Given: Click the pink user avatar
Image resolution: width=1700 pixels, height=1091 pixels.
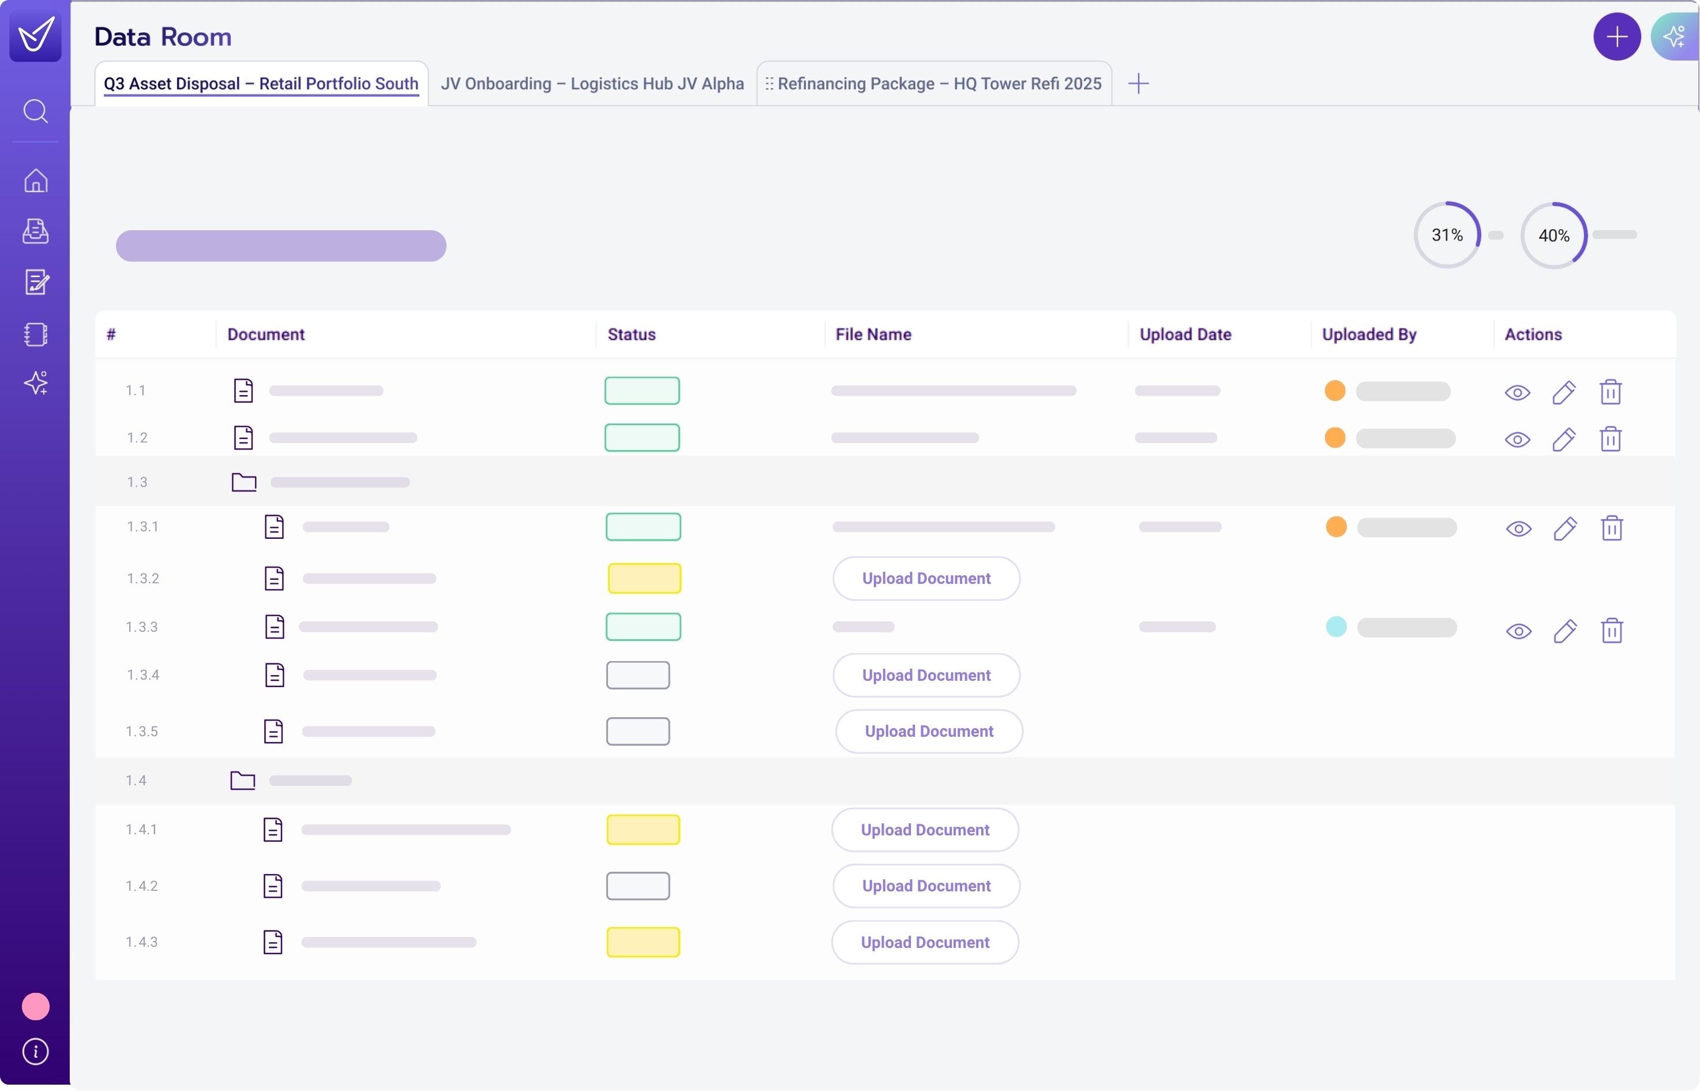Looking at the screenshot, I should pyautogui.click(x=35, y=1007).
